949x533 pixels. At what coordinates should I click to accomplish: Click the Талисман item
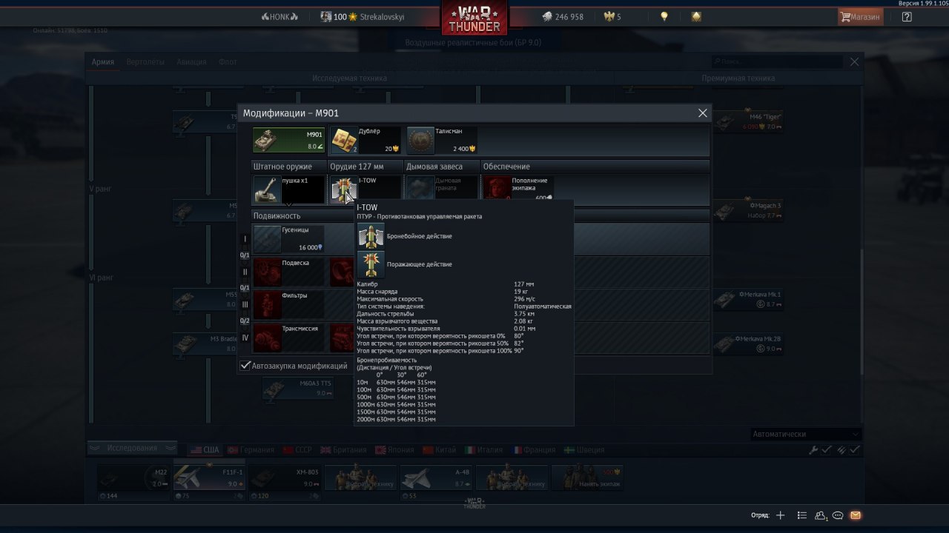(442, 140)
